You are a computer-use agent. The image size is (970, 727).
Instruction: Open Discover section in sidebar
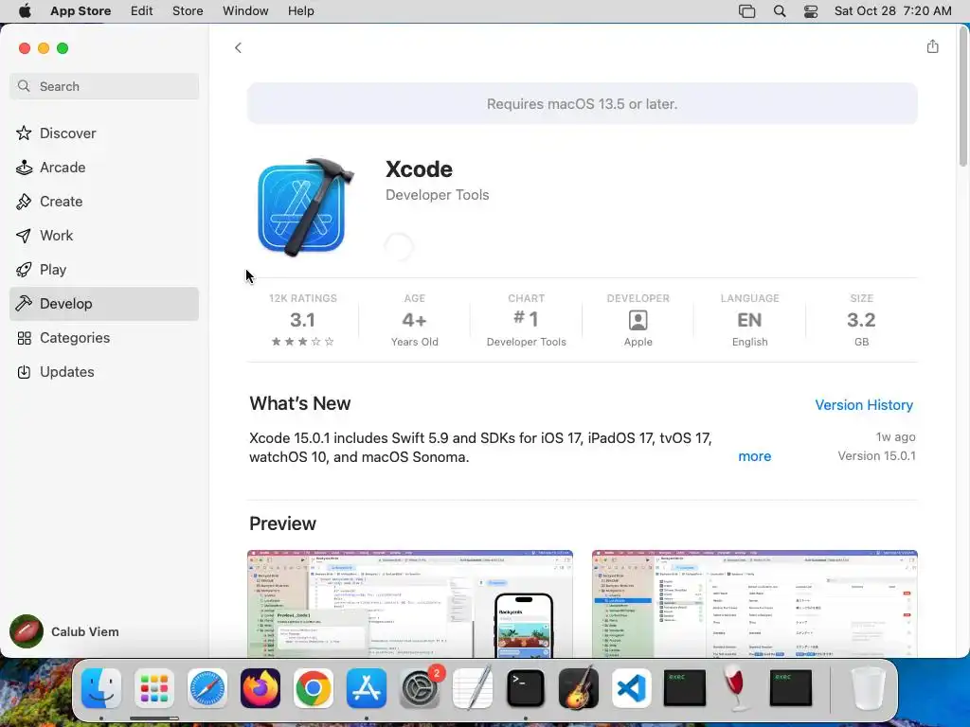pos(104,133)
